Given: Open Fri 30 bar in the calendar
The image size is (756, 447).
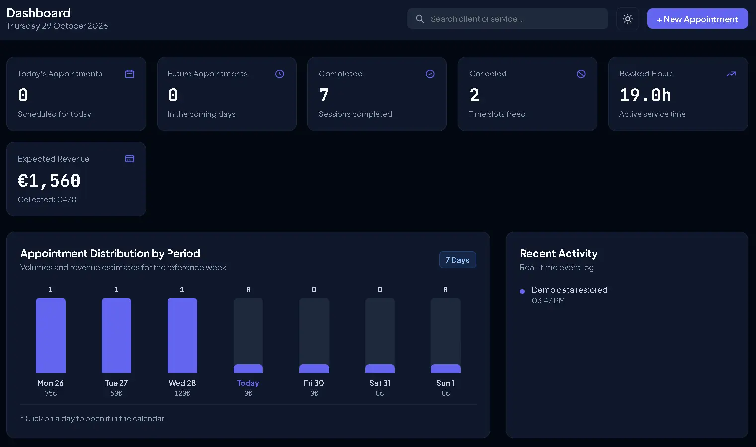Looking at the screenshot, I should coord(314,335).
